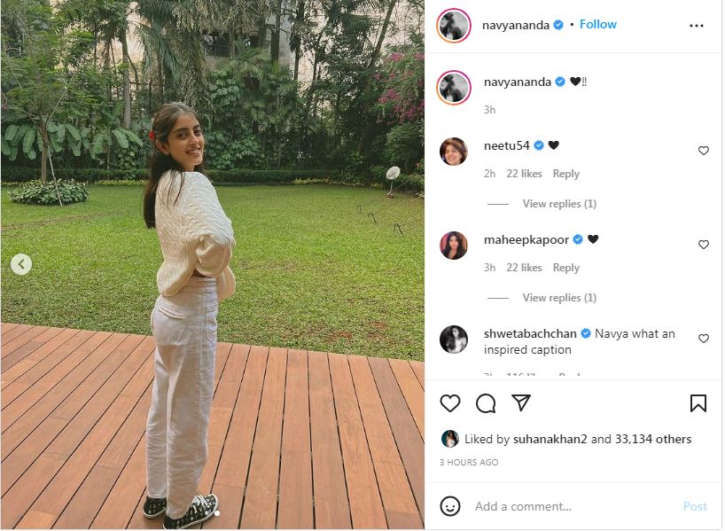Reply to the maheepkapoor comment

(566, 268)
